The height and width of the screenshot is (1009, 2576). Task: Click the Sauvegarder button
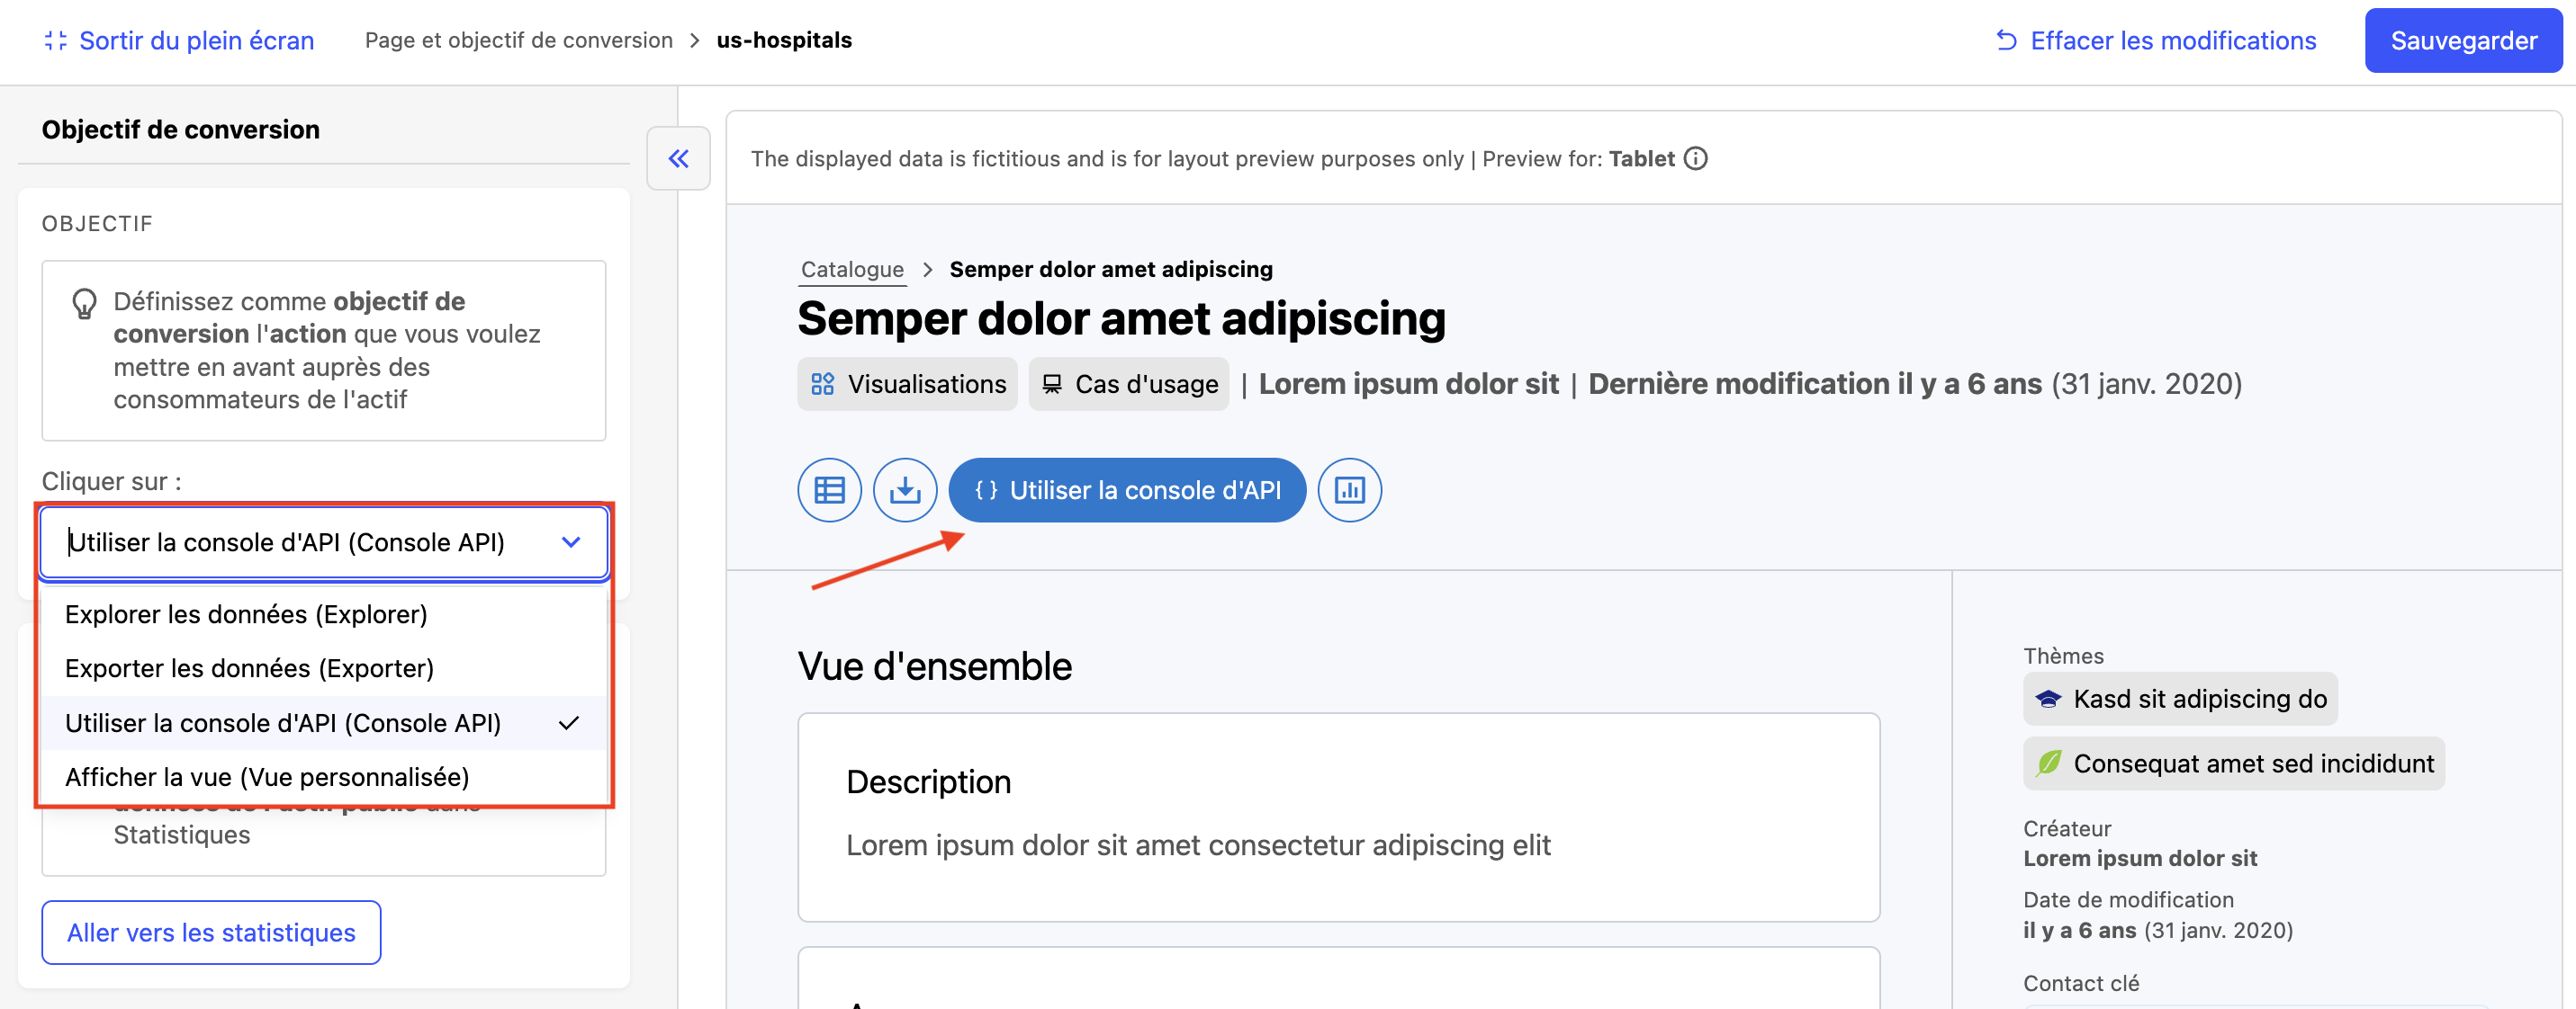pyautogui.click(x=2463, y=41)
